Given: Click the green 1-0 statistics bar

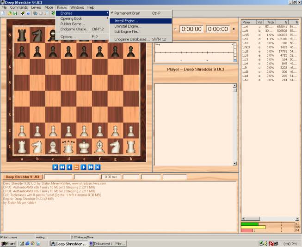Looking at the screenshot, I should coord(250,224).
